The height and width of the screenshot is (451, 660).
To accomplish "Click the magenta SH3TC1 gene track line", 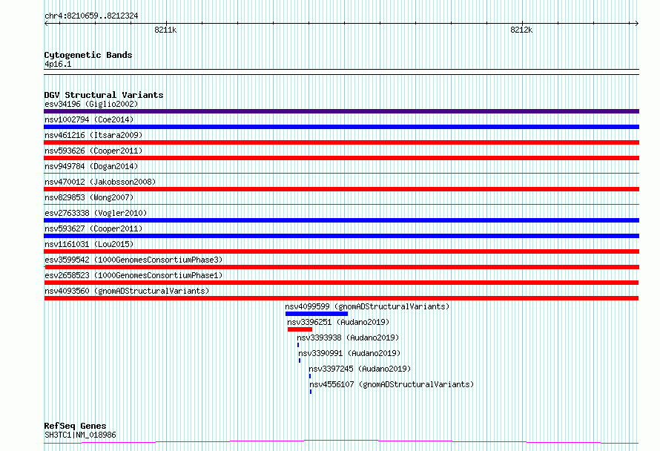I will (341, 441).
